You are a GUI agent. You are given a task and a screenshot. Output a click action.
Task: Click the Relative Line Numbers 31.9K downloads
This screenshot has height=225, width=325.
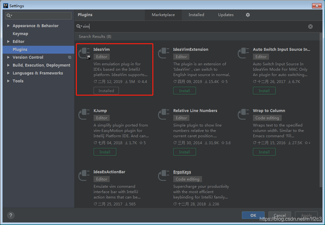tap(212, 143)
